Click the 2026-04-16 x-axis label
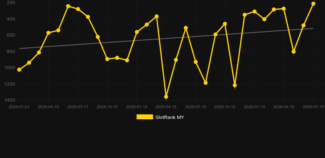 284,107
